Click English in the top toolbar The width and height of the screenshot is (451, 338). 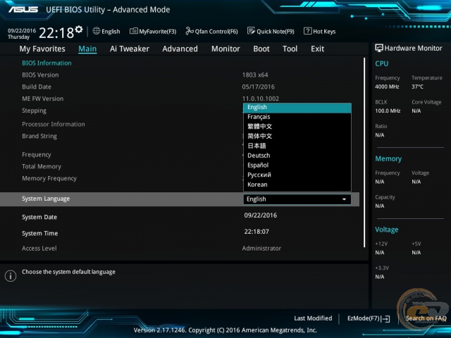pos(111,32)
